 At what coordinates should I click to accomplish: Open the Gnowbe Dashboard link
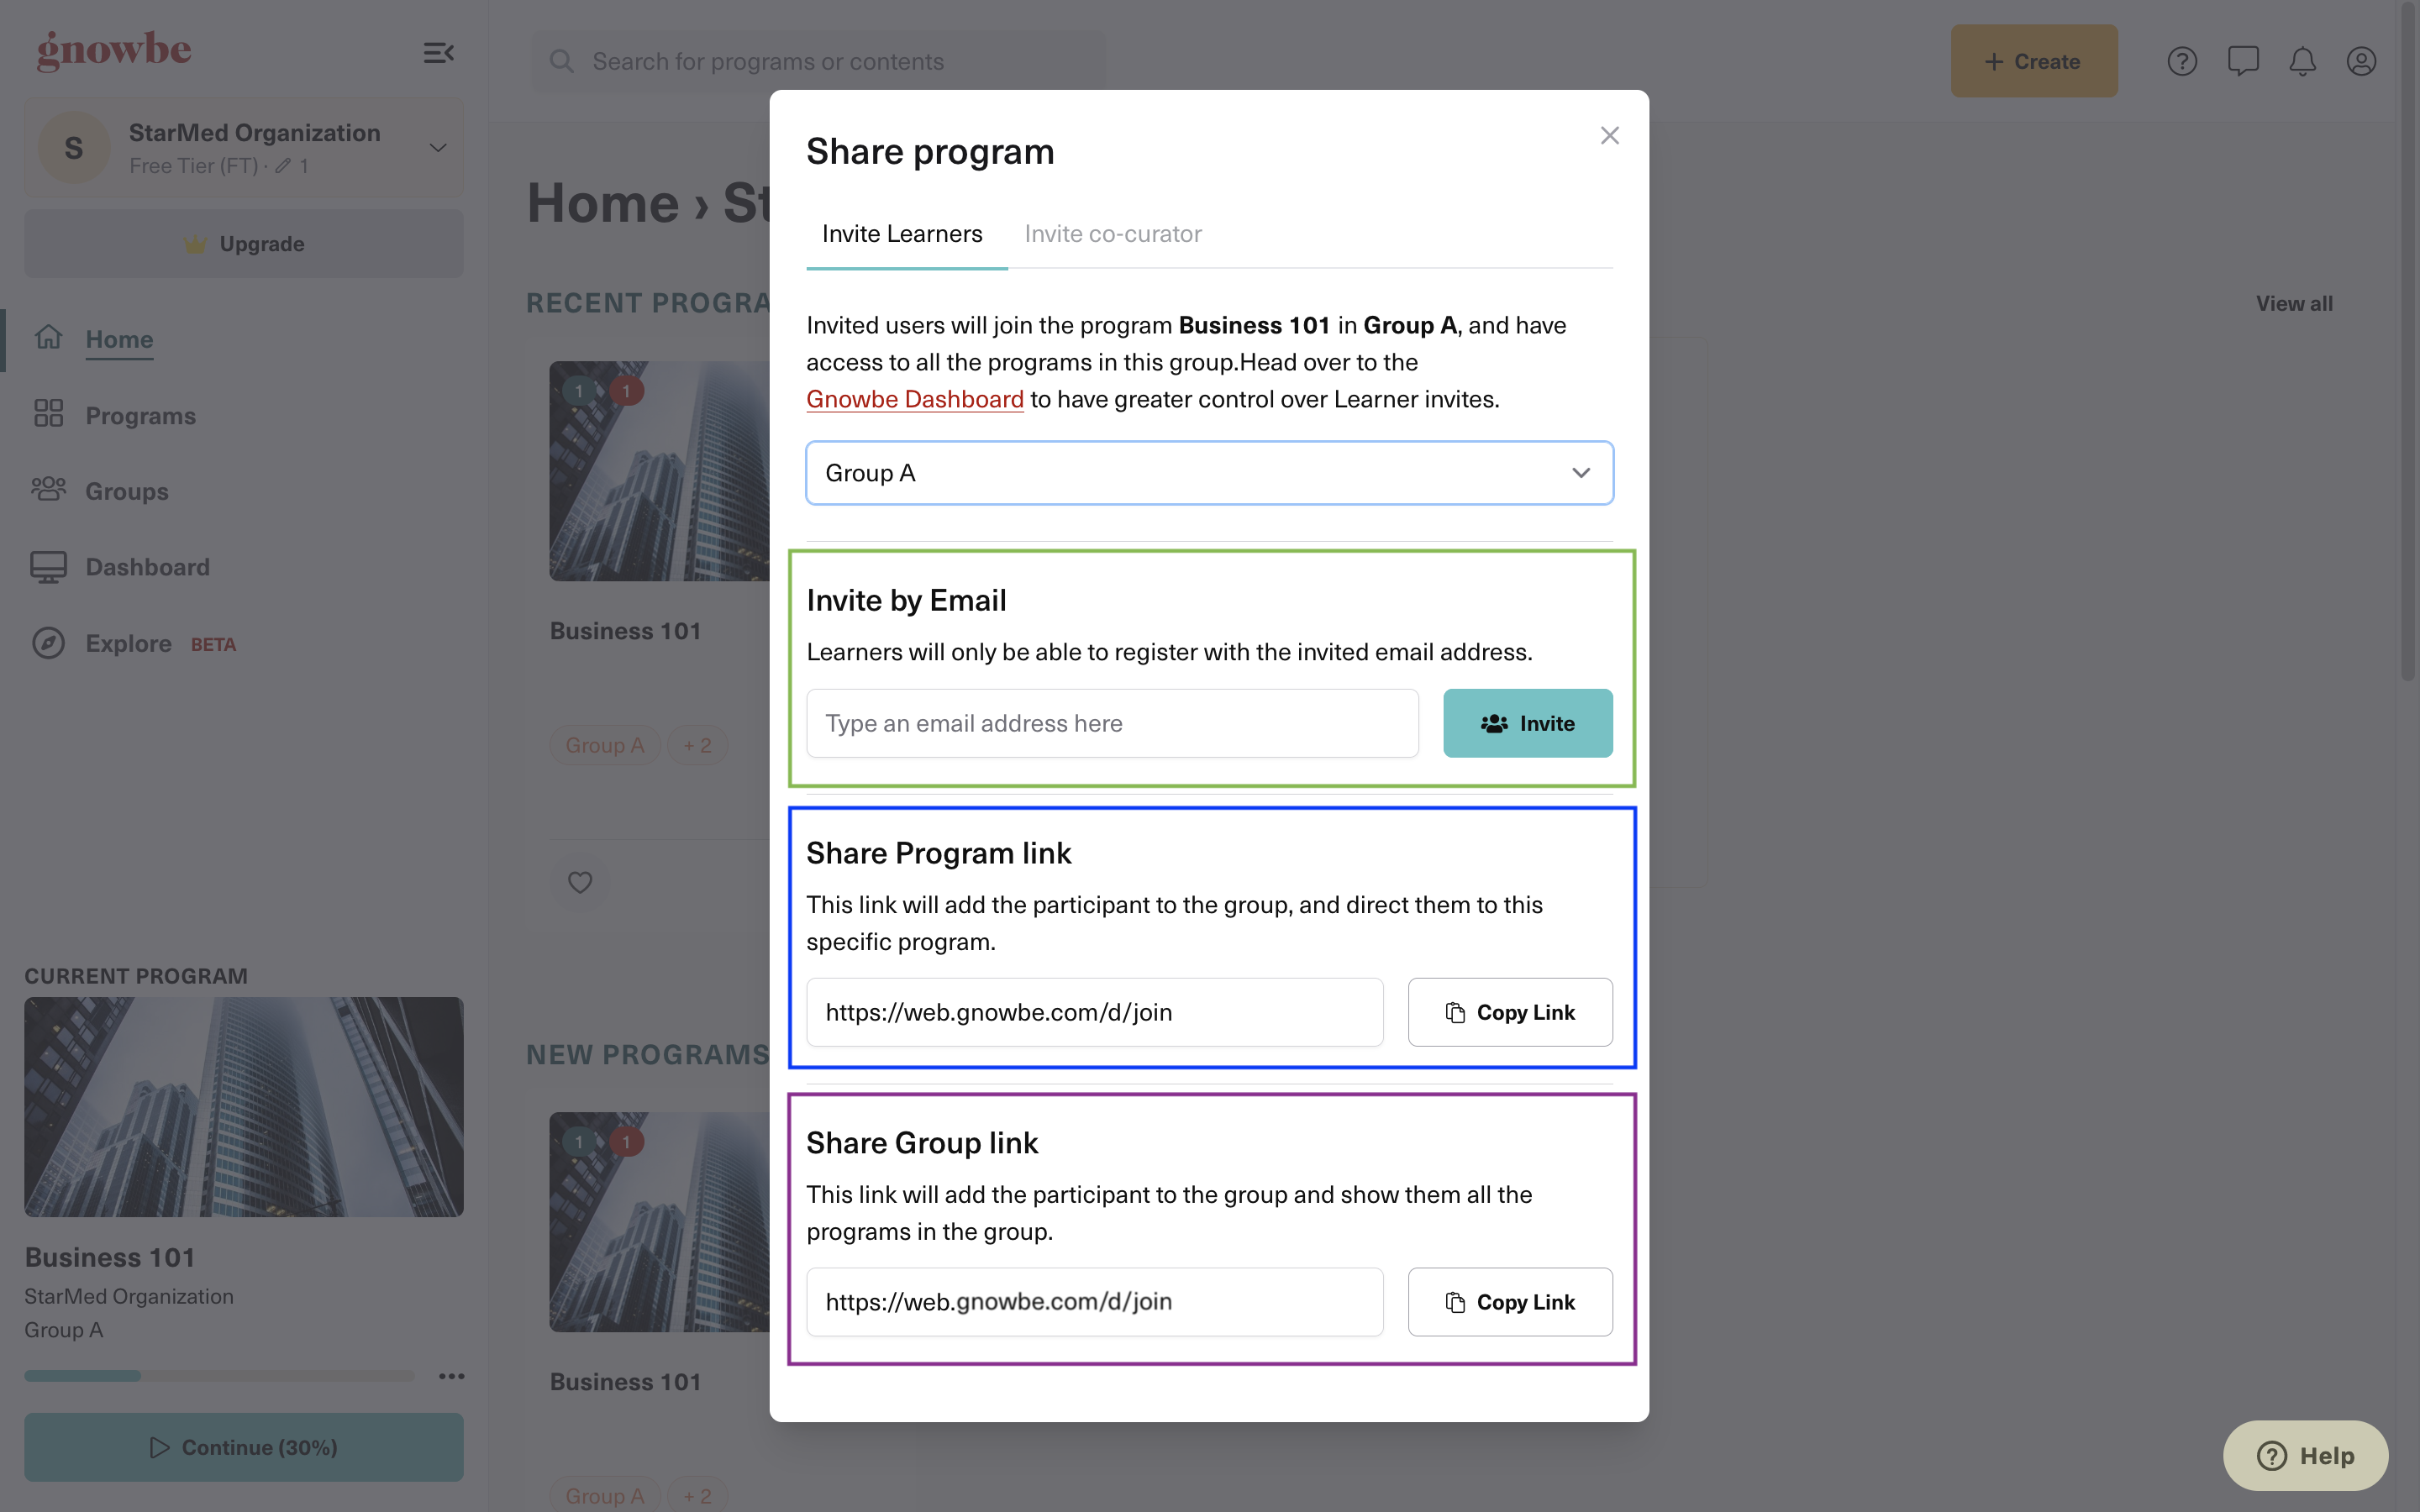point(914,399)
